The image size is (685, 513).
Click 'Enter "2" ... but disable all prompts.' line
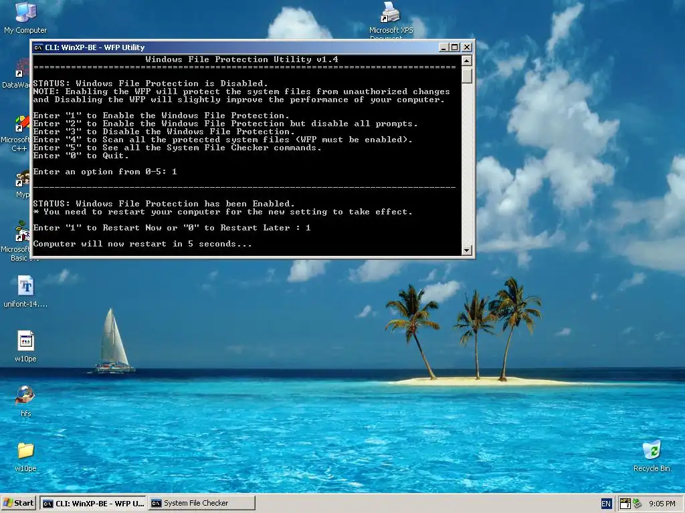tap(225, 124)
